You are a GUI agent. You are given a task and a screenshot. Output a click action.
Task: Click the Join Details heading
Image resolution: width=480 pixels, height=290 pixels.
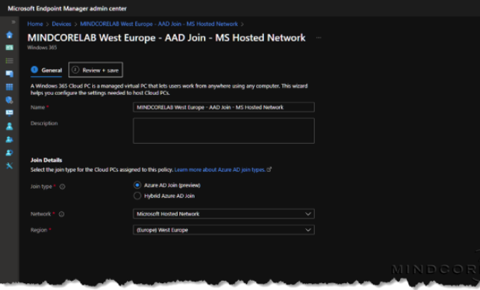46,160
